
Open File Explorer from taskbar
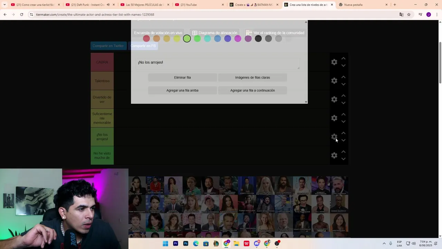tap(236, 243)
